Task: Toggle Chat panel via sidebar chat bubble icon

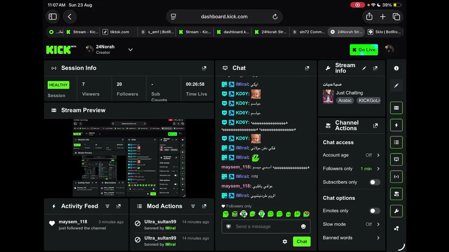Action: [396, 160]
